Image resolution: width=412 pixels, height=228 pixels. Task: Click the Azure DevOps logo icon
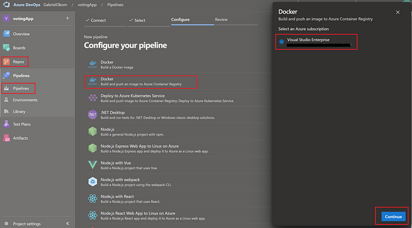tap(6, 5)
